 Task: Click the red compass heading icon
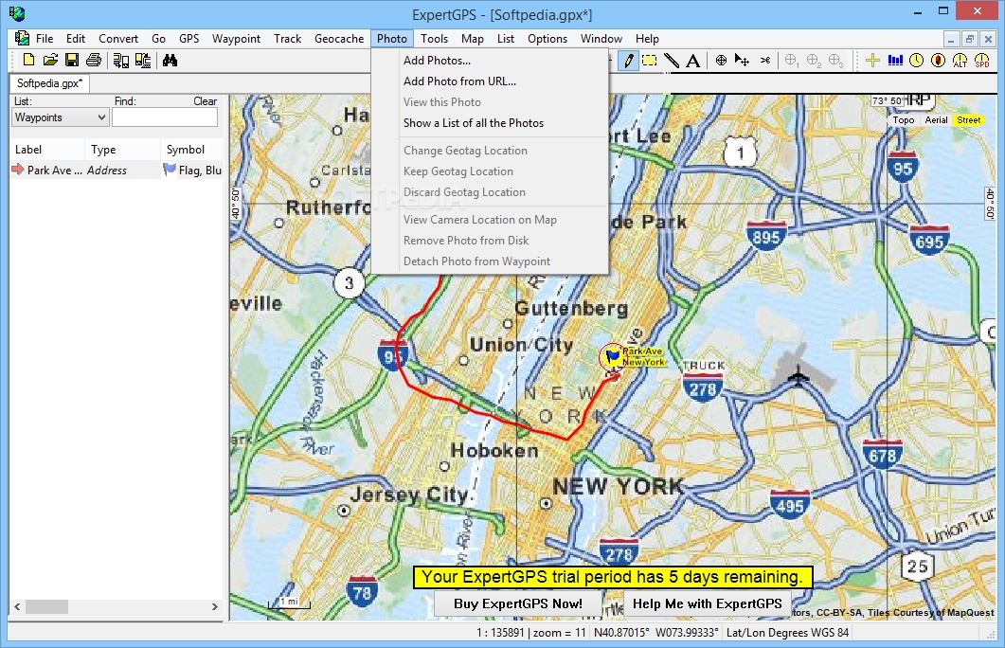pos(939,61)
